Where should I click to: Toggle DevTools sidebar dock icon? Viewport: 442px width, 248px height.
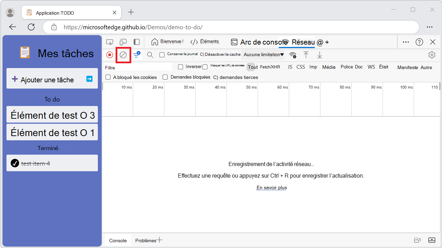click(x=136, y=42)
